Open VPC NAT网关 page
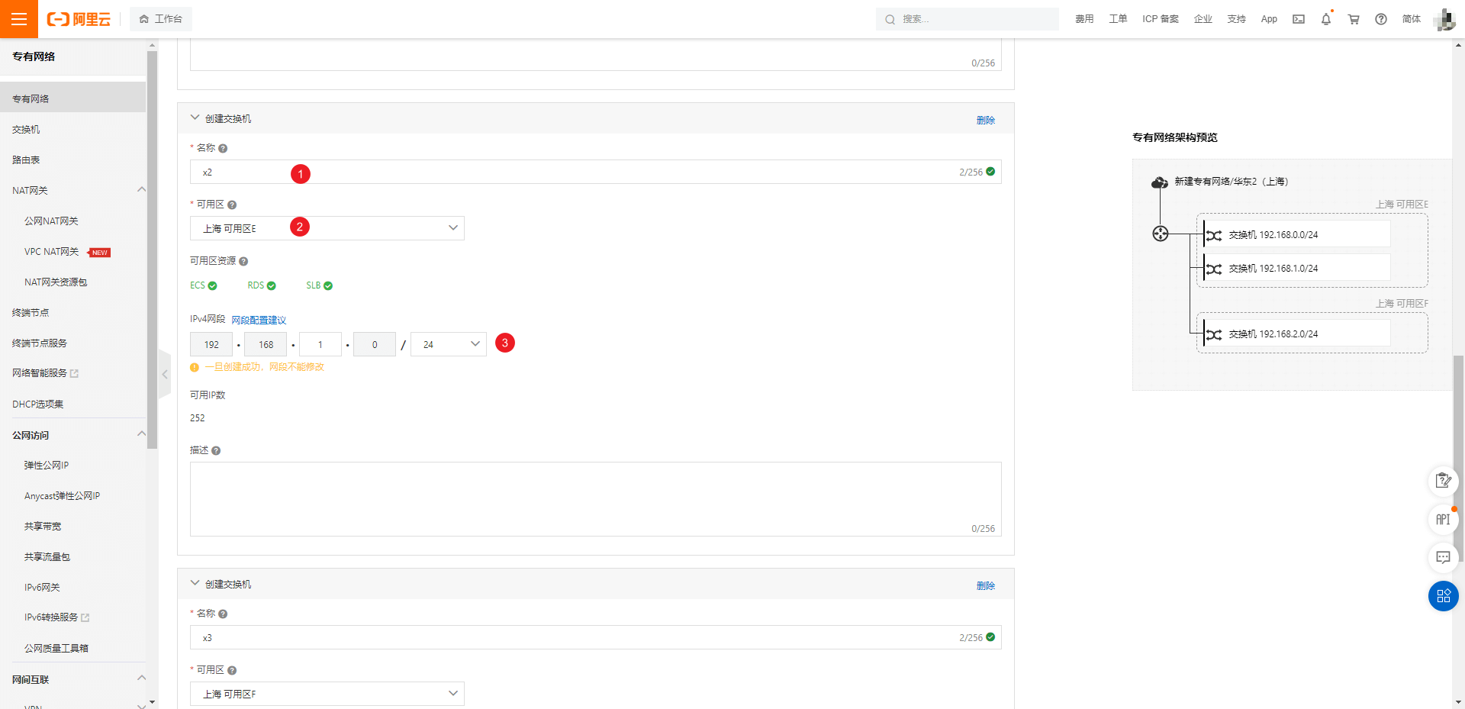This screenshot has width=1465, height=709. (x=52, y=251)
